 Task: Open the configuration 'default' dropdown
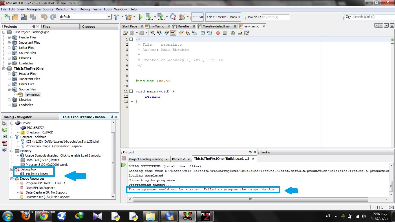[x=109, y=17]
